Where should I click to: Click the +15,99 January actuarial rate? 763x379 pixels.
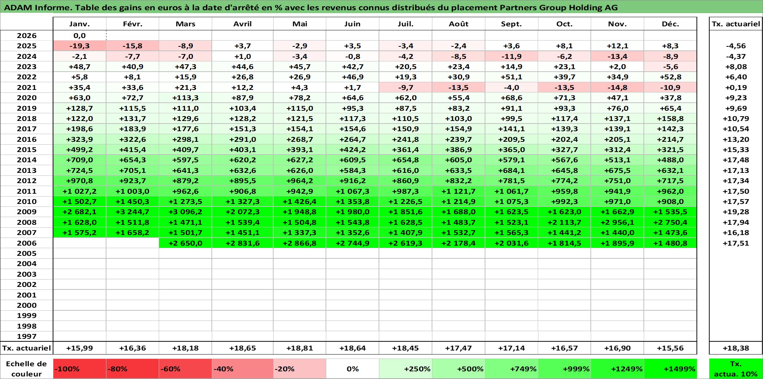(x=79, y=348)
